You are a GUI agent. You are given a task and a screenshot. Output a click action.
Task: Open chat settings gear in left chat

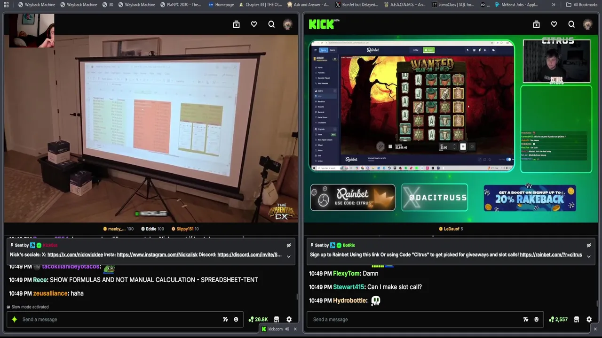[x=289, y=319]
